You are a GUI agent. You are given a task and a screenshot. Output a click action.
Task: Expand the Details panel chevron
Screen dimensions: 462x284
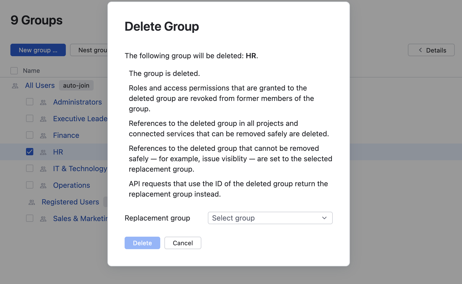(x=420, y=50)
